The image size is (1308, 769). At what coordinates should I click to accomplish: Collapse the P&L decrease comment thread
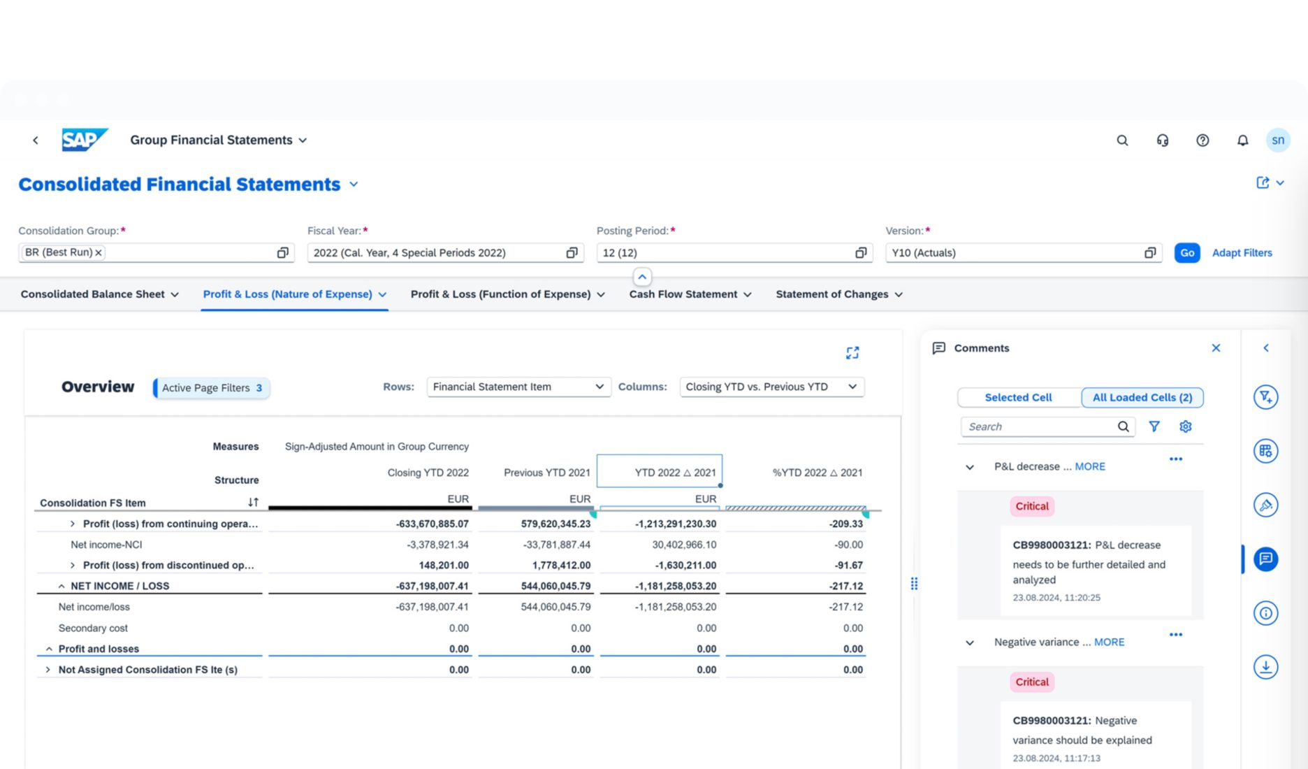point(969,466)
